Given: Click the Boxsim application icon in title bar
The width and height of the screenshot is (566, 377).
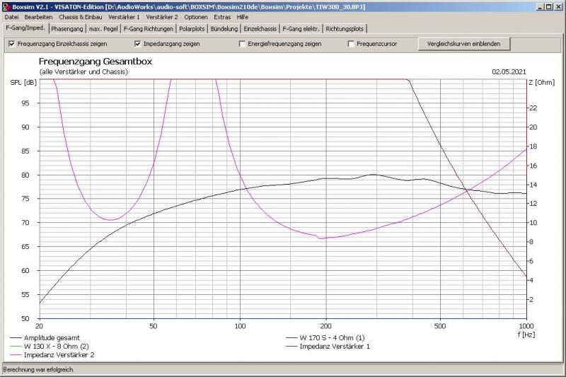Looking at the screenshot, I should tap(6, 6).
